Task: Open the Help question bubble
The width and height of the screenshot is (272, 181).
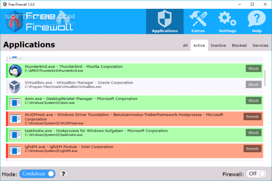Action: [x=256, y=21]
